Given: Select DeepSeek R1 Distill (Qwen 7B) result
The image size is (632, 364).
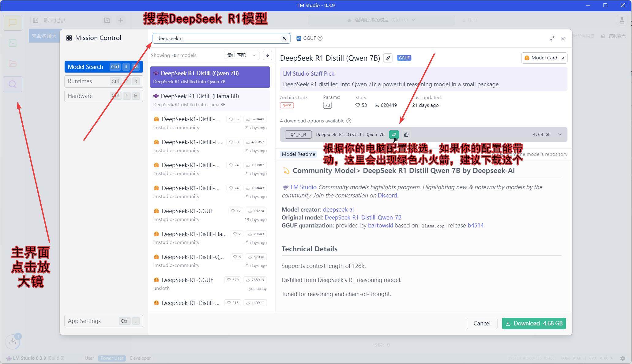Looking at the screenshot, I should 210,77.
